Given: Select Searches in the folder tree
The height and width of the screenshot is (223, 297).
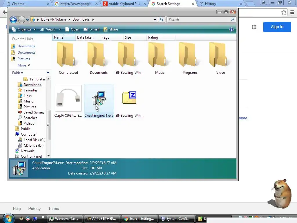Looking at the screenshot, I should (30, 118).
